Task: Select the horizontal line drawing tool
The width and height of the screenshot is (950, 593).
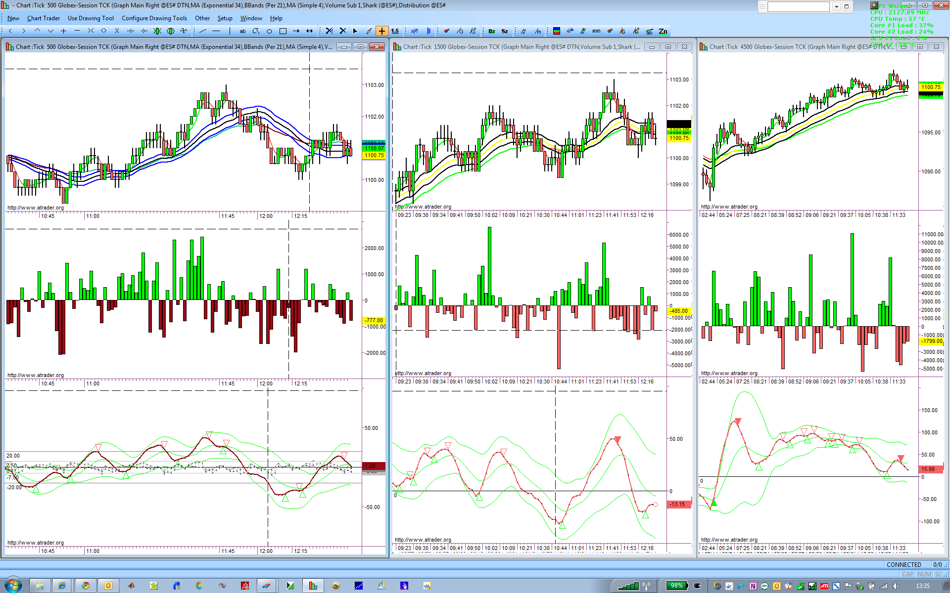Action: click(x=216, y=31)
